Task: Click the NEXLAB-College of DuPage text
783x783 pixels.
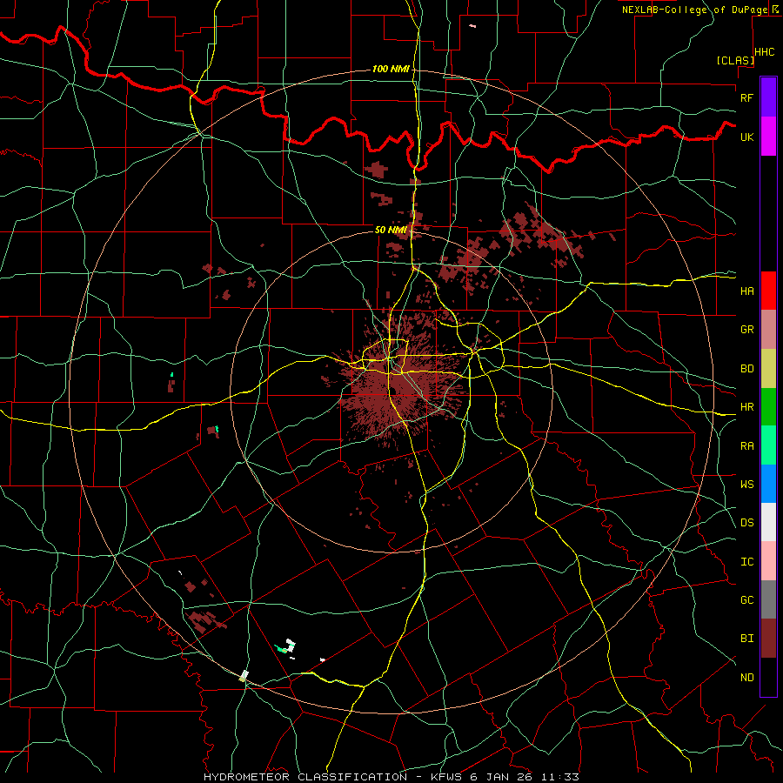Action: [694, 10]
